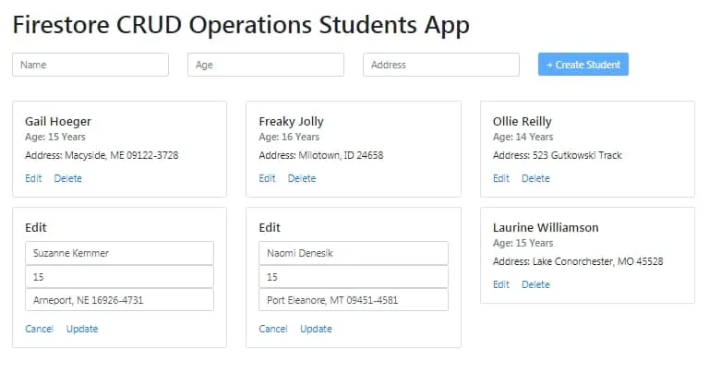The height and width of the screenshot is (373, 721).
Task: Update the Naomi Denesik record
Action: click(x=316, y=329)
